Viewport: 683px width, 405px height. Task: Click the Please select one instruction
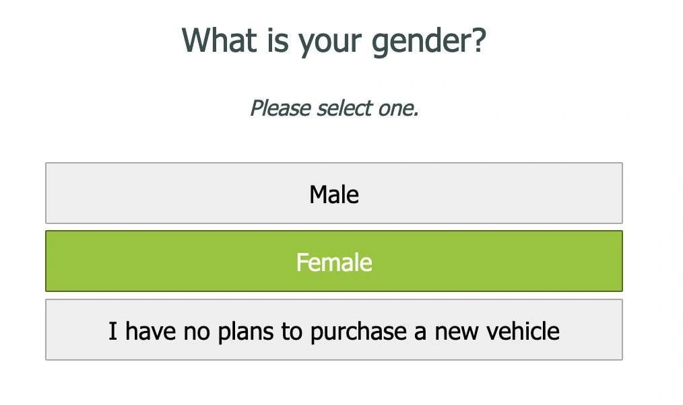point(334,108)
